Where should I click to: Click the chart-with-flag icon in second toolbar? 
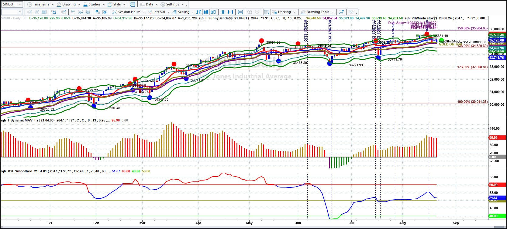(81, 12)
